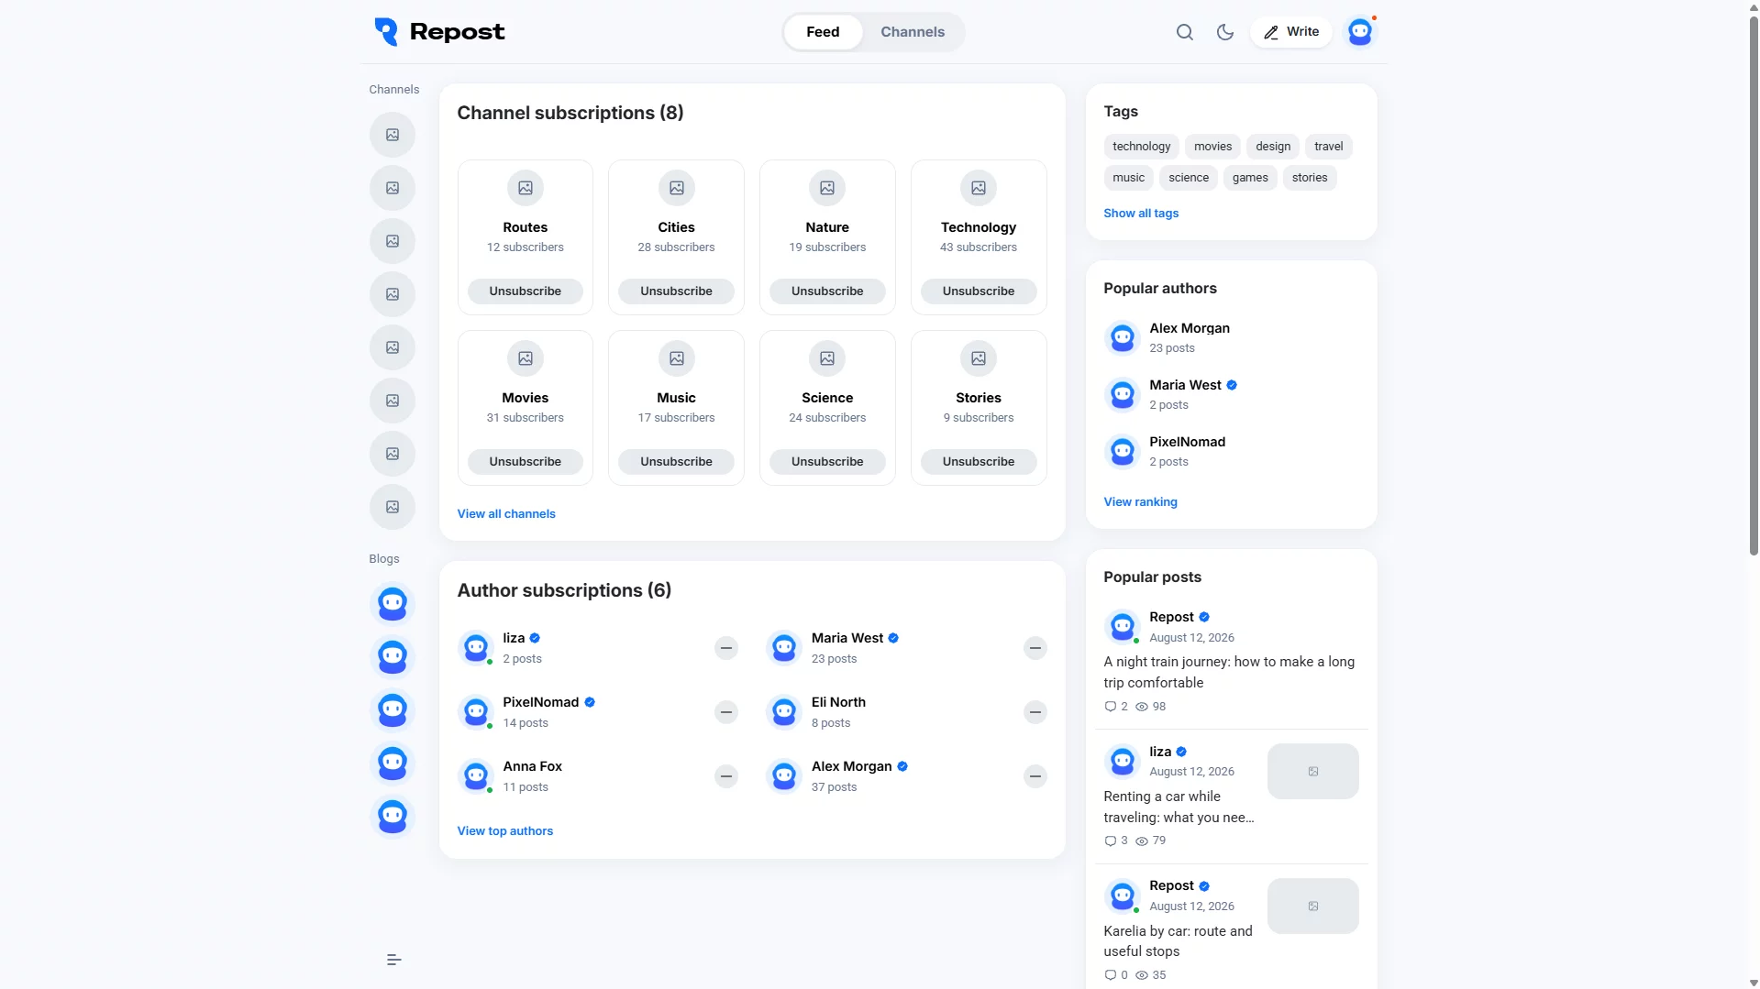Unsubscribe from the Cities channel

click(676, 291)
